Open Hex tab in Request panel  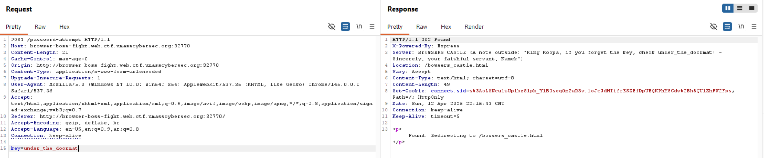coord(64,27)
